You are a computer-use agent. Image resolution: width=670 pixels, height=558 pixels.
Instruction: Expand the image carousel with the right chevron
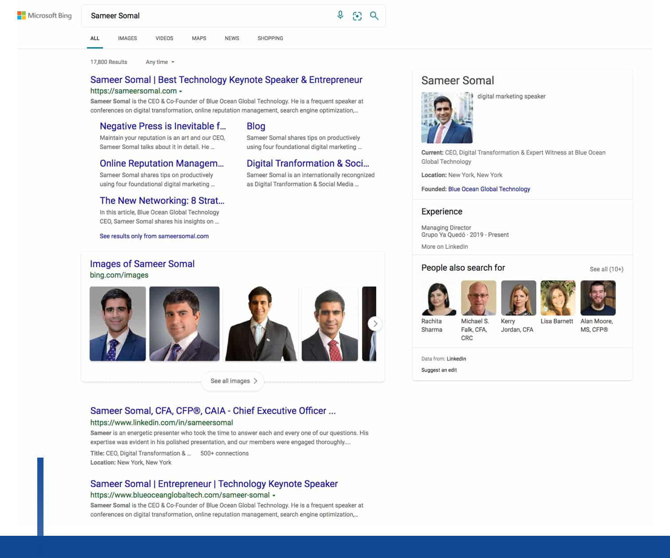(x=375, y=323)
